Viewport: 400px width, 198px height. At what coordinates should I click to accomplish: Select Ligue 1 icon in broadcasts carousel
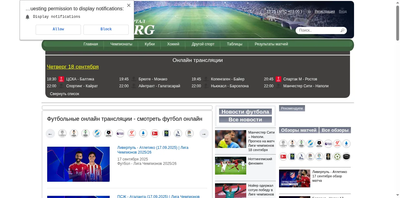(166, 134)
